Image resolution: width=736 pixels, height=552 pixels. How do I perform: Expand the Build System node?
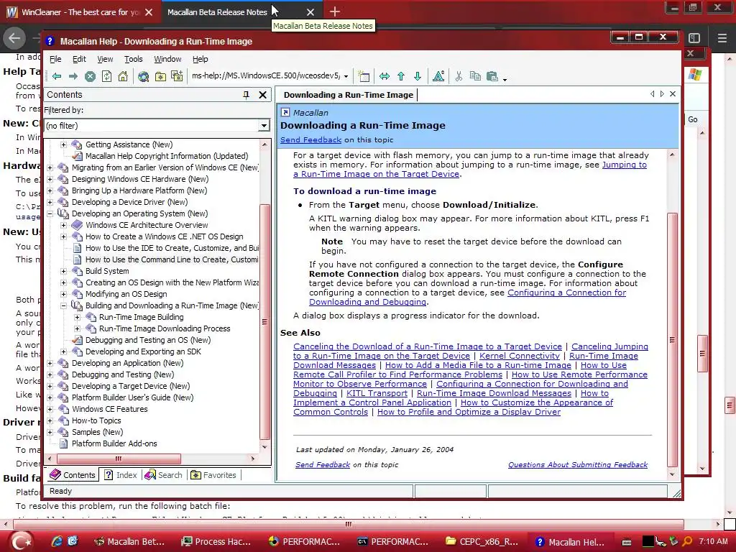(63, 271)
